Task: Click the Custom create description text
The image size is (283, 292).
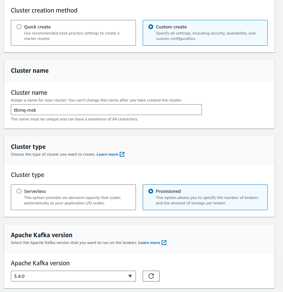Action: (205, 36)
